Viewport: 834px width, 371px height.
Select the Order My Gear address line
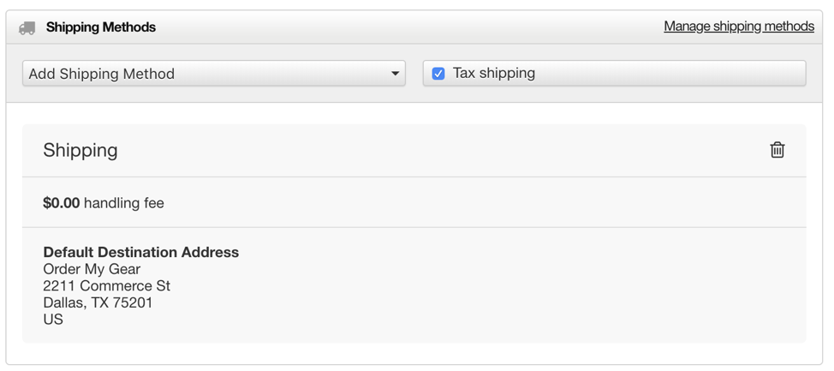point(92,269)
